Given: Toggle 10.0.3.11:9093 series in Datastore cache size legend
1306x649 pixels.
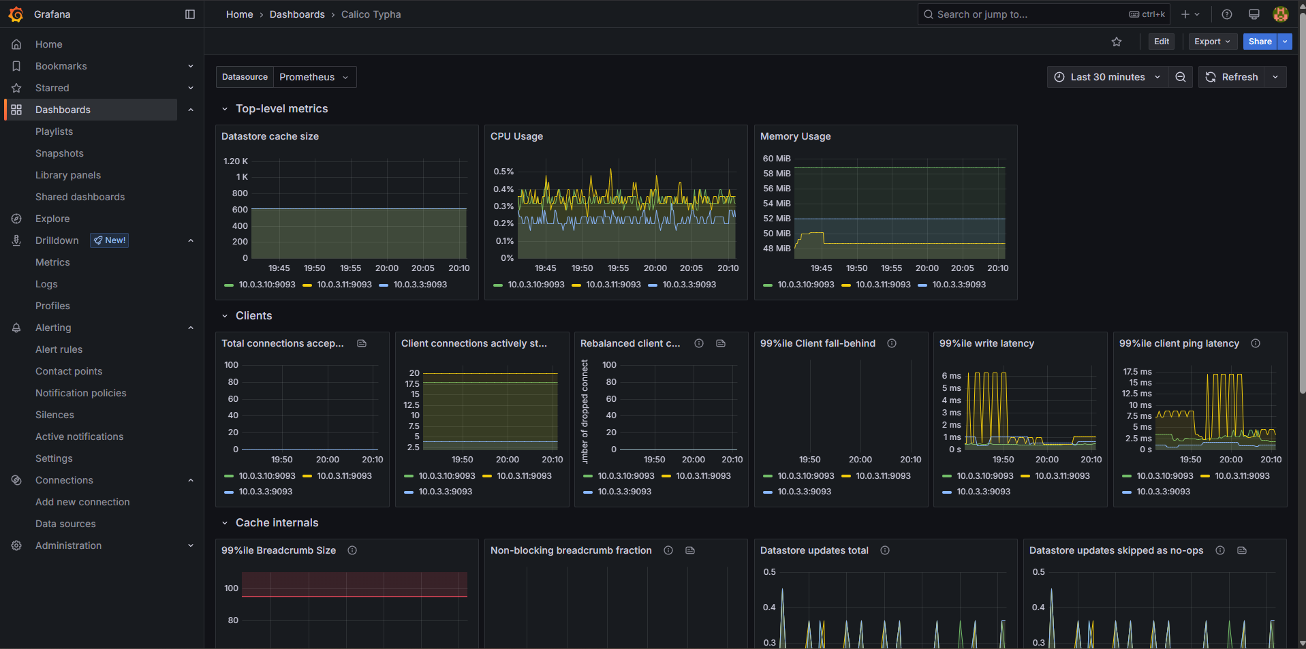Looking at the screenshot, I should pos(344,285).
